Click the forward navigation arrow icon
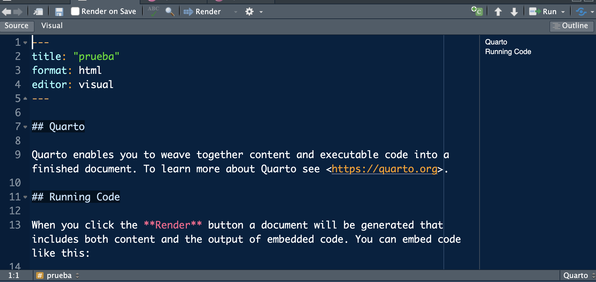Image resolution: width=596 pixels, height=282 pixels. (18, 12)
